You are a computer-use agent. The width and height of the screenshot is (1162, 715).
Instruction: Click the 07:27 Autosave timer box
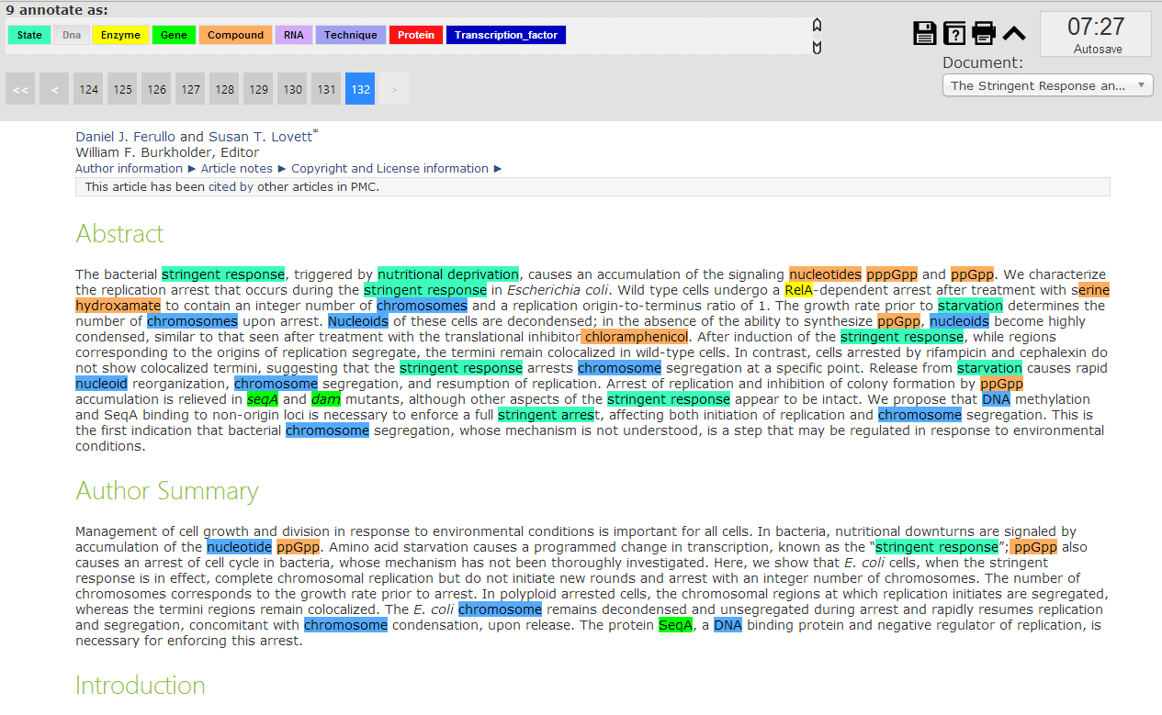(1097, 34)
